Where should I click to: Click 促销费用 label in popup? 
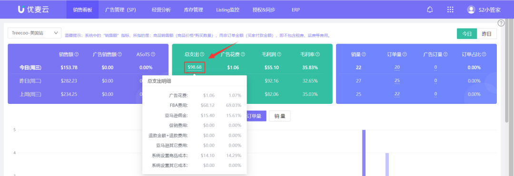point(178,125)
